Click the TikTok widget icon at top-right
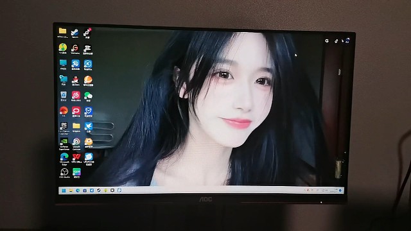The height and width of the screenshot is (231, 411). pos(337,41)
